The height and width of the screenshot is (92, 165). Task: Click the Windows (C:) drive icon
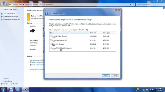tap(54, 44)
